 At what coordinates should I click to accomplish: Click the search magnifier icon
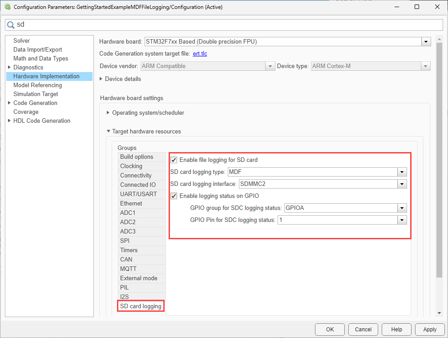(11, 24)
